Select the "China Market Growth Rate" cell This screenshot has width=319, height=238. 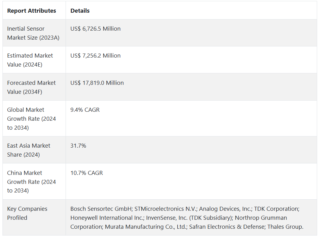31,182
